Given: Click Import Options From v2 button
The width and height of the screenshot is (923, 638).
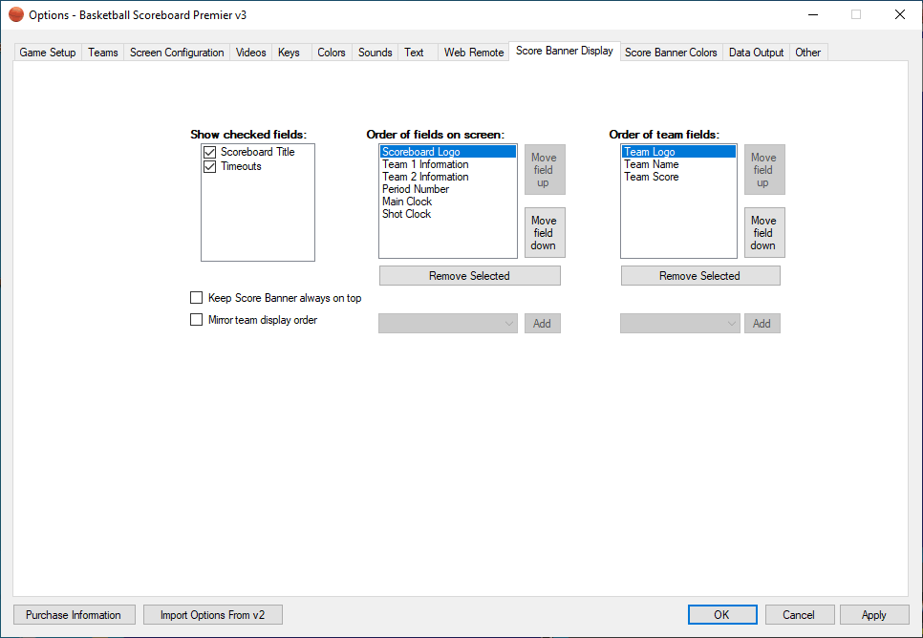Looking at the screenshot, I should pyautogui.click(x=212, y=615).
